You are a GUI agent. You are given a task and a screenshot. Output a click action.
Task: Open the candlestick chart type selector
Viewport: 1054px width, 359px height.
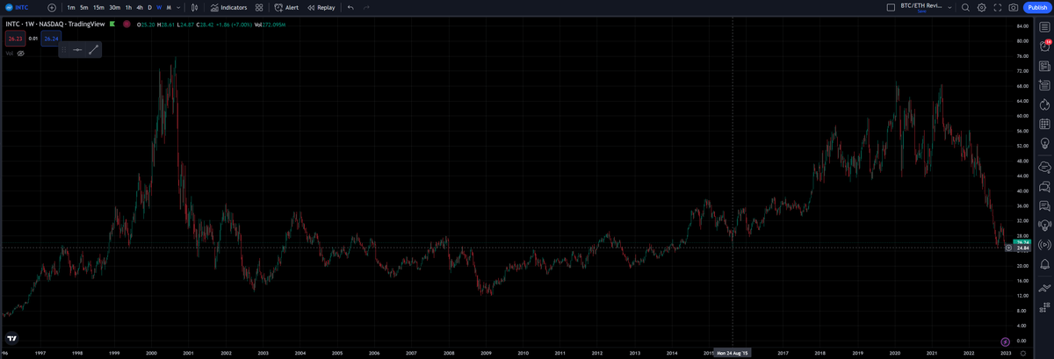(x=194, y=7)
